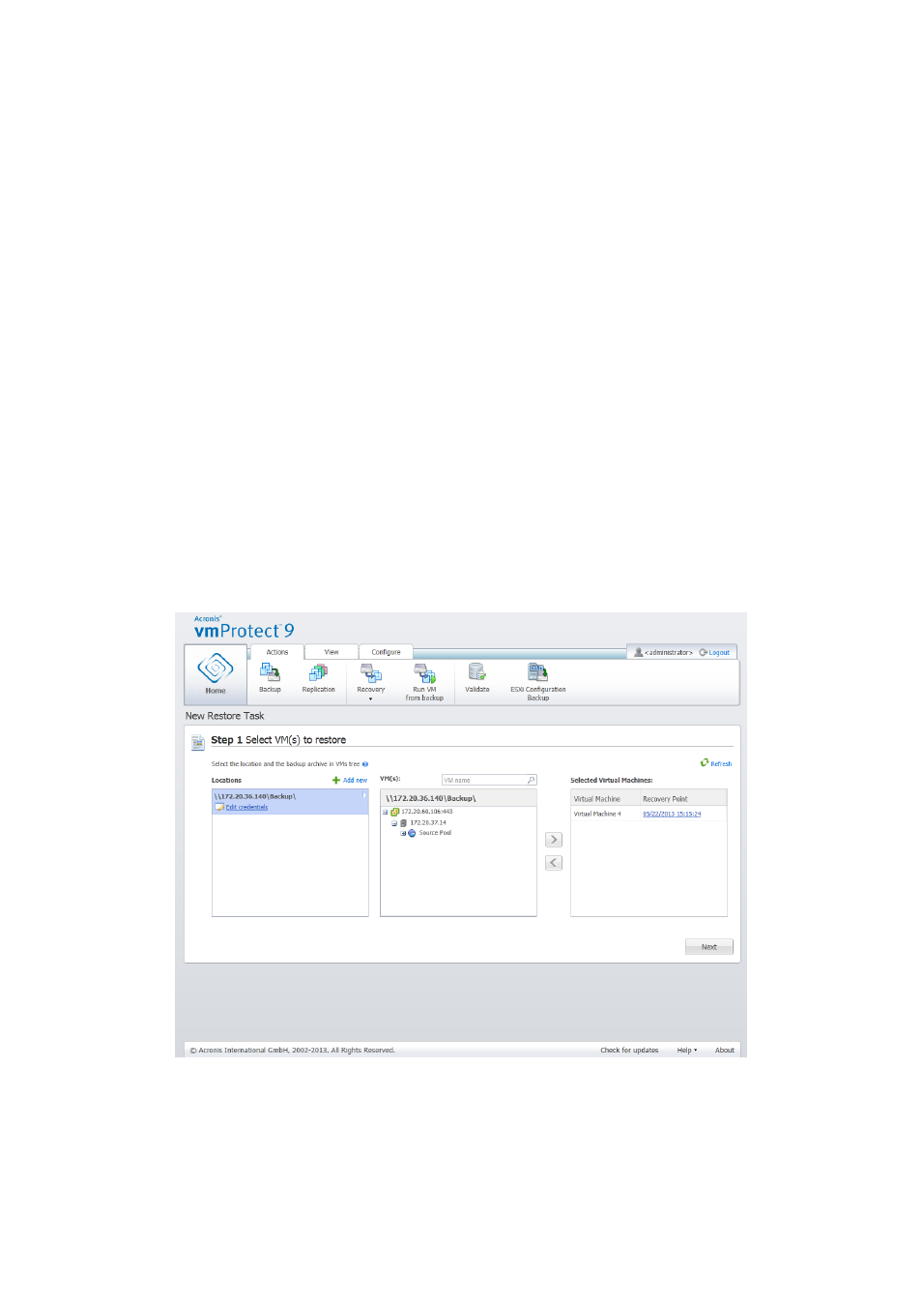
Task: Open the Validate tool
Action: (476, 678)
